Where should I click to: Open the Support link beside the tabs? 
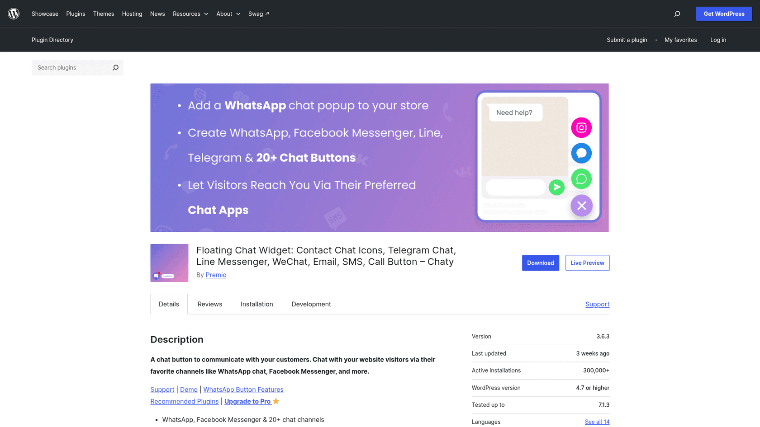[597, 304]
